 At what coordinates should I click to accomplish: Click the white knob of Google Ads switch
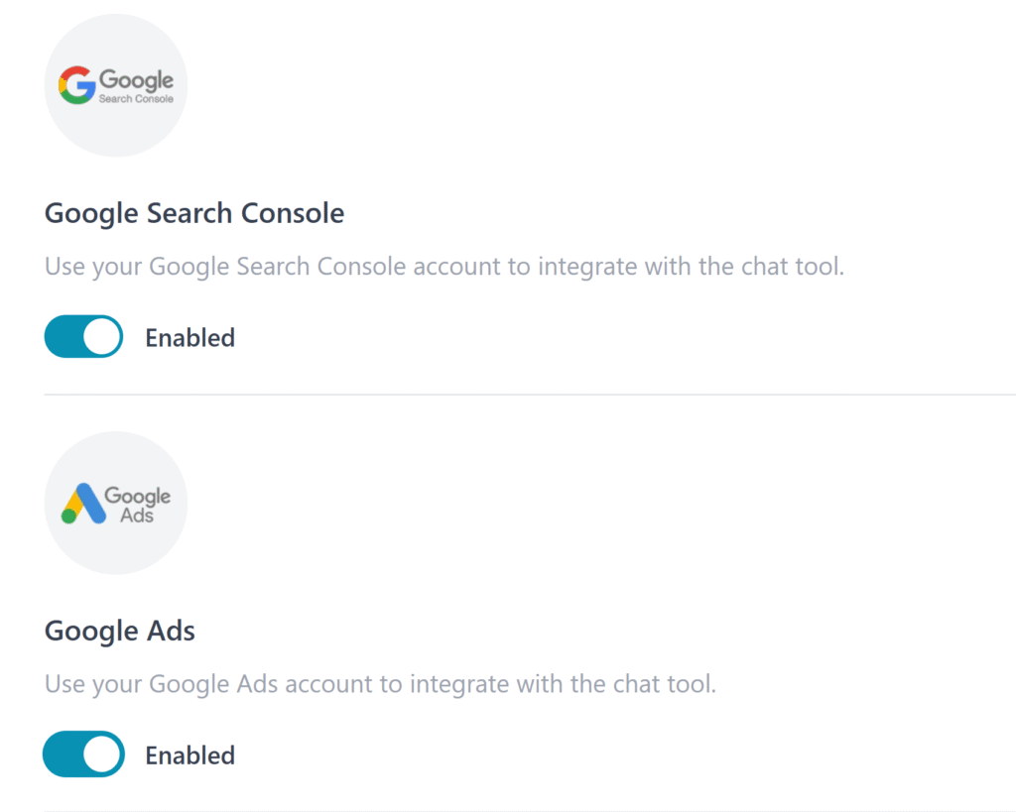coord(101,754)
